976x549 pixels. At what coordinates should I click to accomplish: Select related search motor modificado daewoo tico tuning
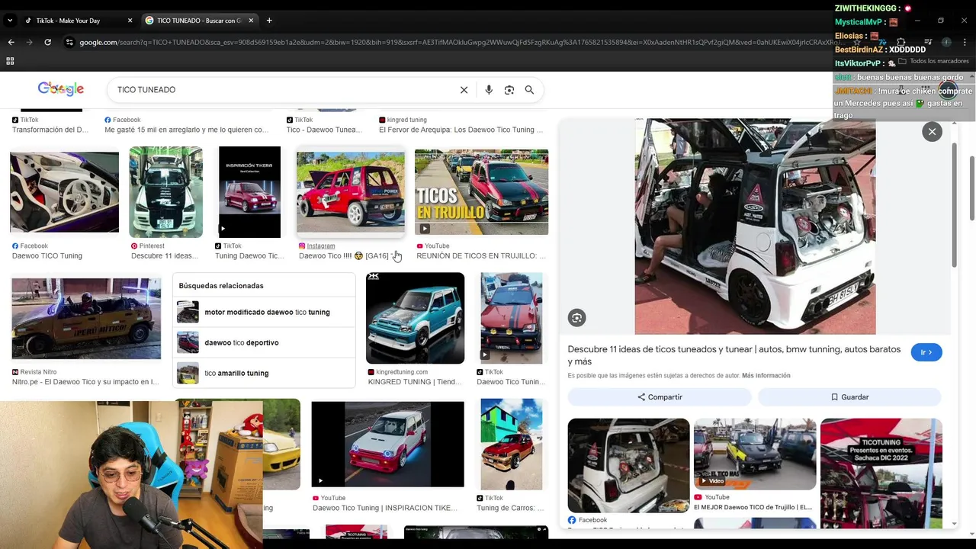point(264,312)
